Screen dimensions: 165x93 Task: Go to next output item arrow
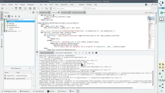pyautogui.click(x=82, y=53)
